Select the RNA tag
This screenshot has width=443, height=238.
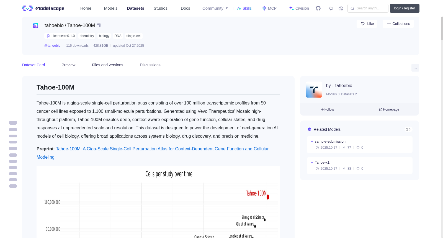pyautogui.click(x=118, y=36)
